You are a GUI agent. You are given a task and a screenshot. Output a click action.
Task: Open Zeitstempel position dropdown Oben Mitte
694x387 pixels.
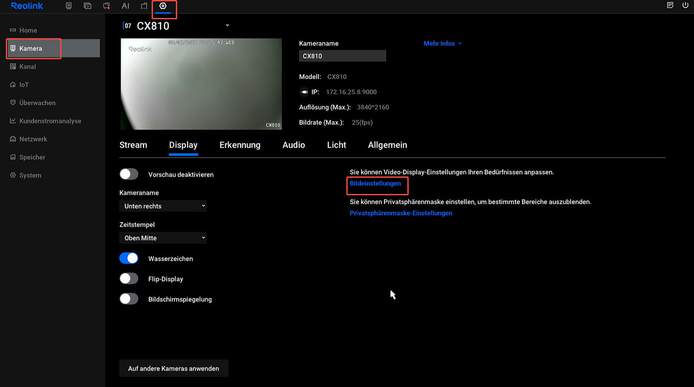click(x=163, y=238)
